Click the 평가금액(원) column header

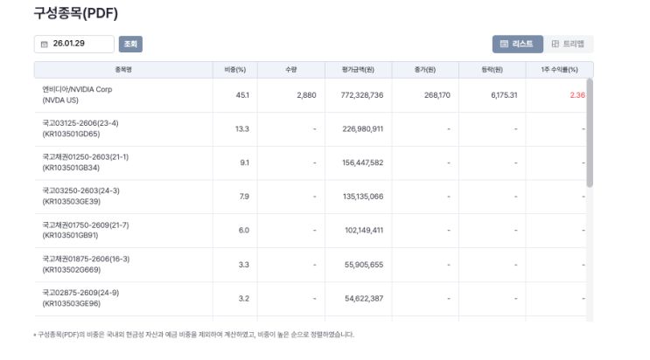pyautogui.click(x=358, y=70)
